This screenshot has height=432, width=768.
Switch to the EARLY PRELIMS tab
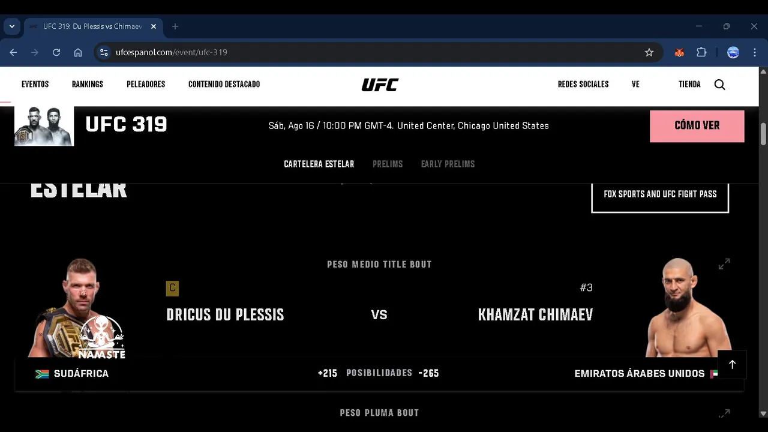click(448, 164)
